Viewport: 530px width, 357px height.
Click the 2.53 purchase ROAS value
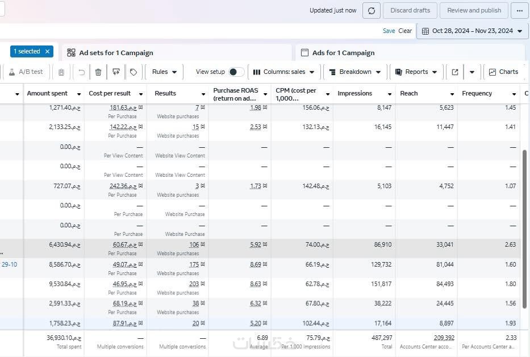click(256, 127)
